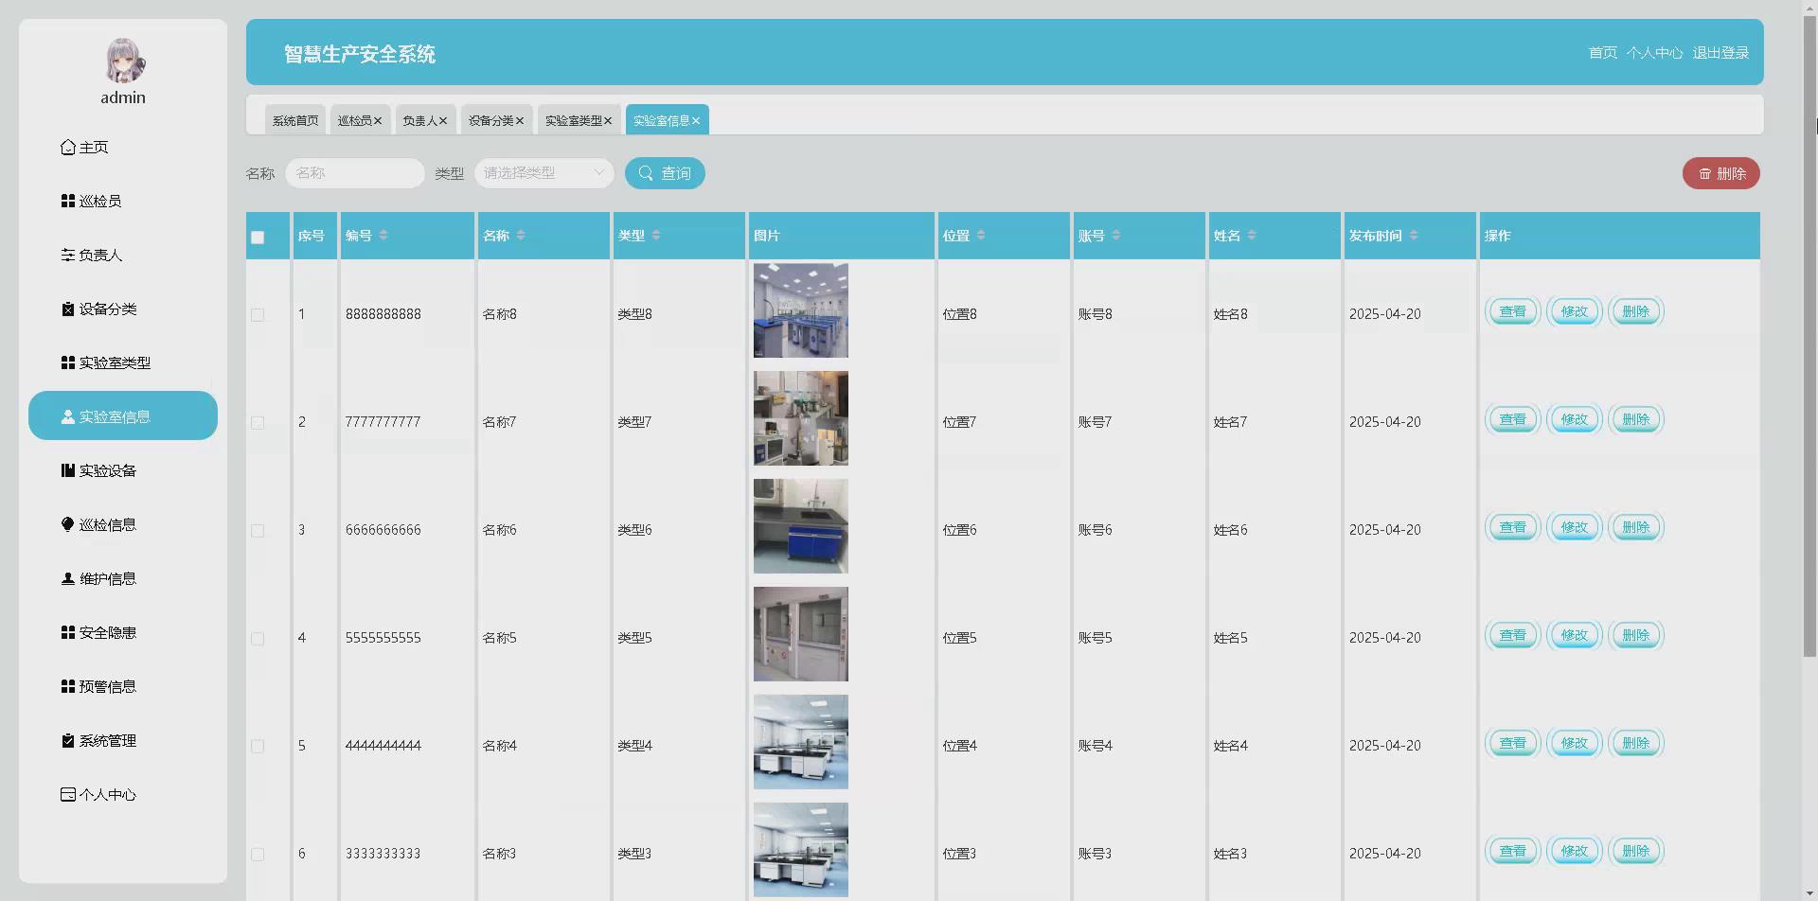Click 删除 for row 名称3
The image size is (1818, 901).
tap(1636, 851)
